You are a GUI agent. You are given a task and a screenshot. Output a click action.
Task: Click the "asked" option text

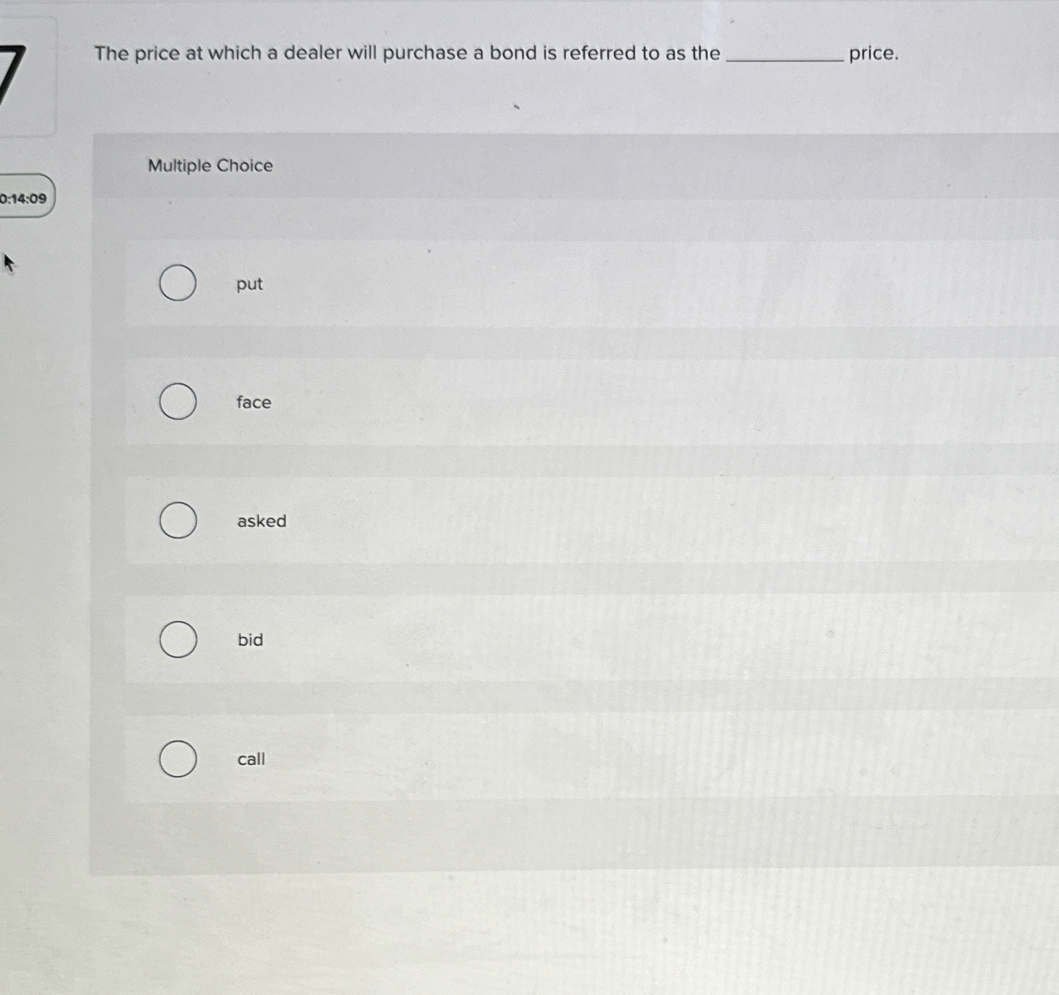(x=261, y=521)
